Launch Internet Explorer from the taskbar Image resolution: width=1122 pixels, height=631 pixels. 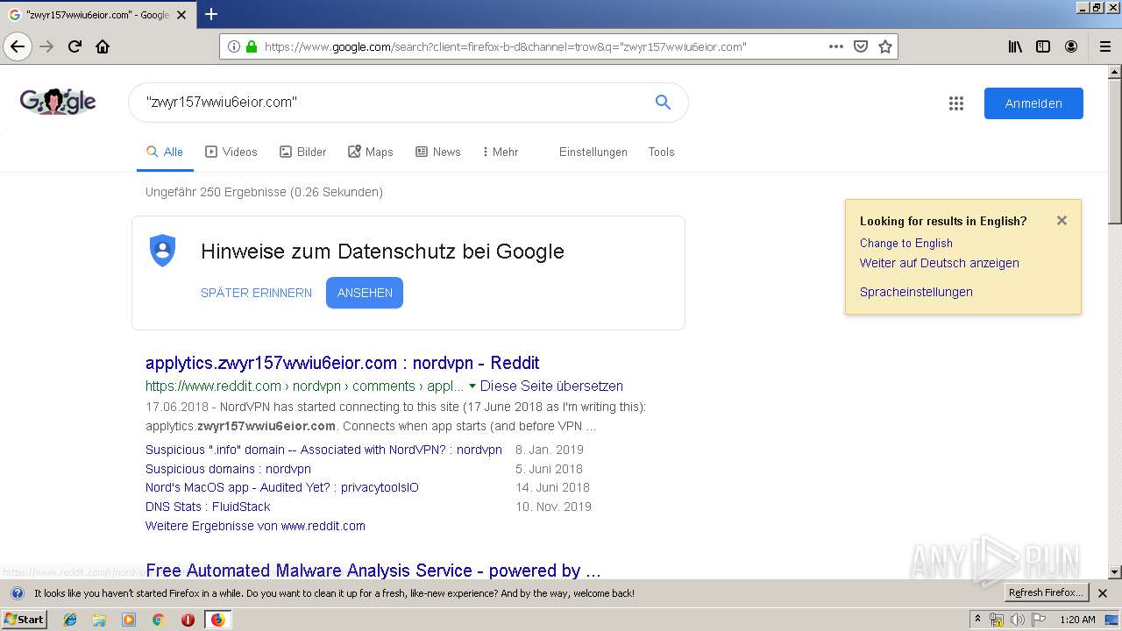click(70, 620)
